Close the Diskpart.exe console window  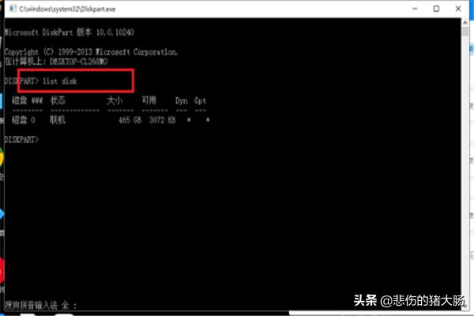point(458,9)
